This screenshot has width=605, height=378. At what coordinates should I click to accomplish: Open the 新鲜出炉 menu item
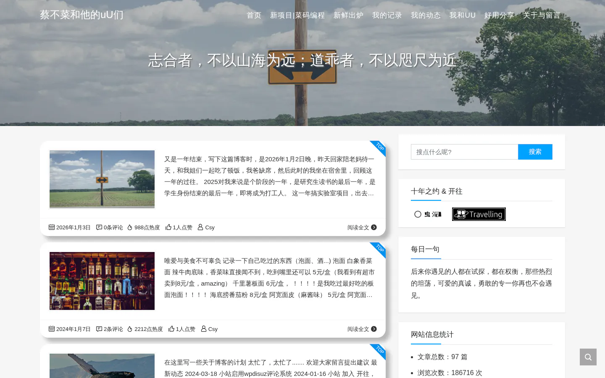pos(348,16)
